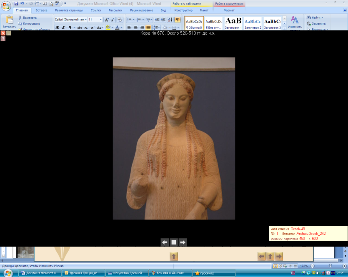Click Копировать (Copy) in the clipboard group
The image size is (348, 277).
[x=29, y=23]
